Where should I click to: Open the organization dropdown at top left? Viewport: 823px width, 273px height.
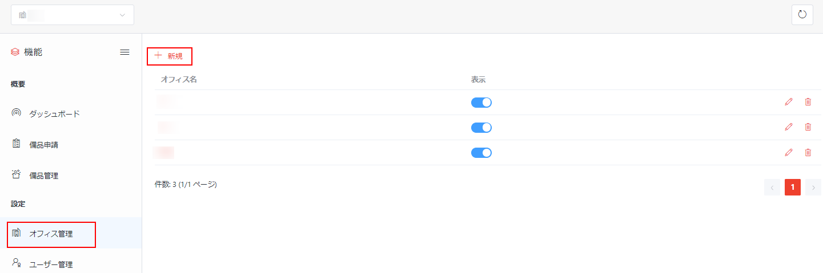point(73,15)
